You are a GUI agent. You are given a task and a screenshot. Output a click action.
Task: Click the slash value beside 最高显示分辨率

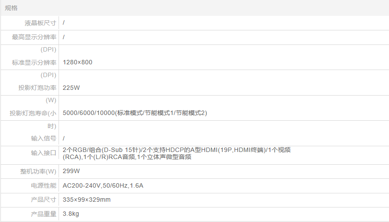click(64, 37)
